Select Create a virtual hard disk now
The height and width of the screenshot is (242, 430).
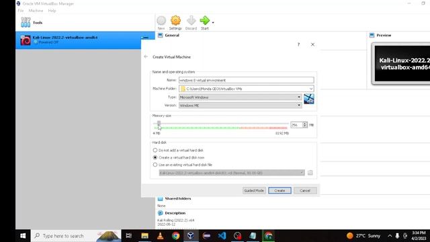[179, 157]
